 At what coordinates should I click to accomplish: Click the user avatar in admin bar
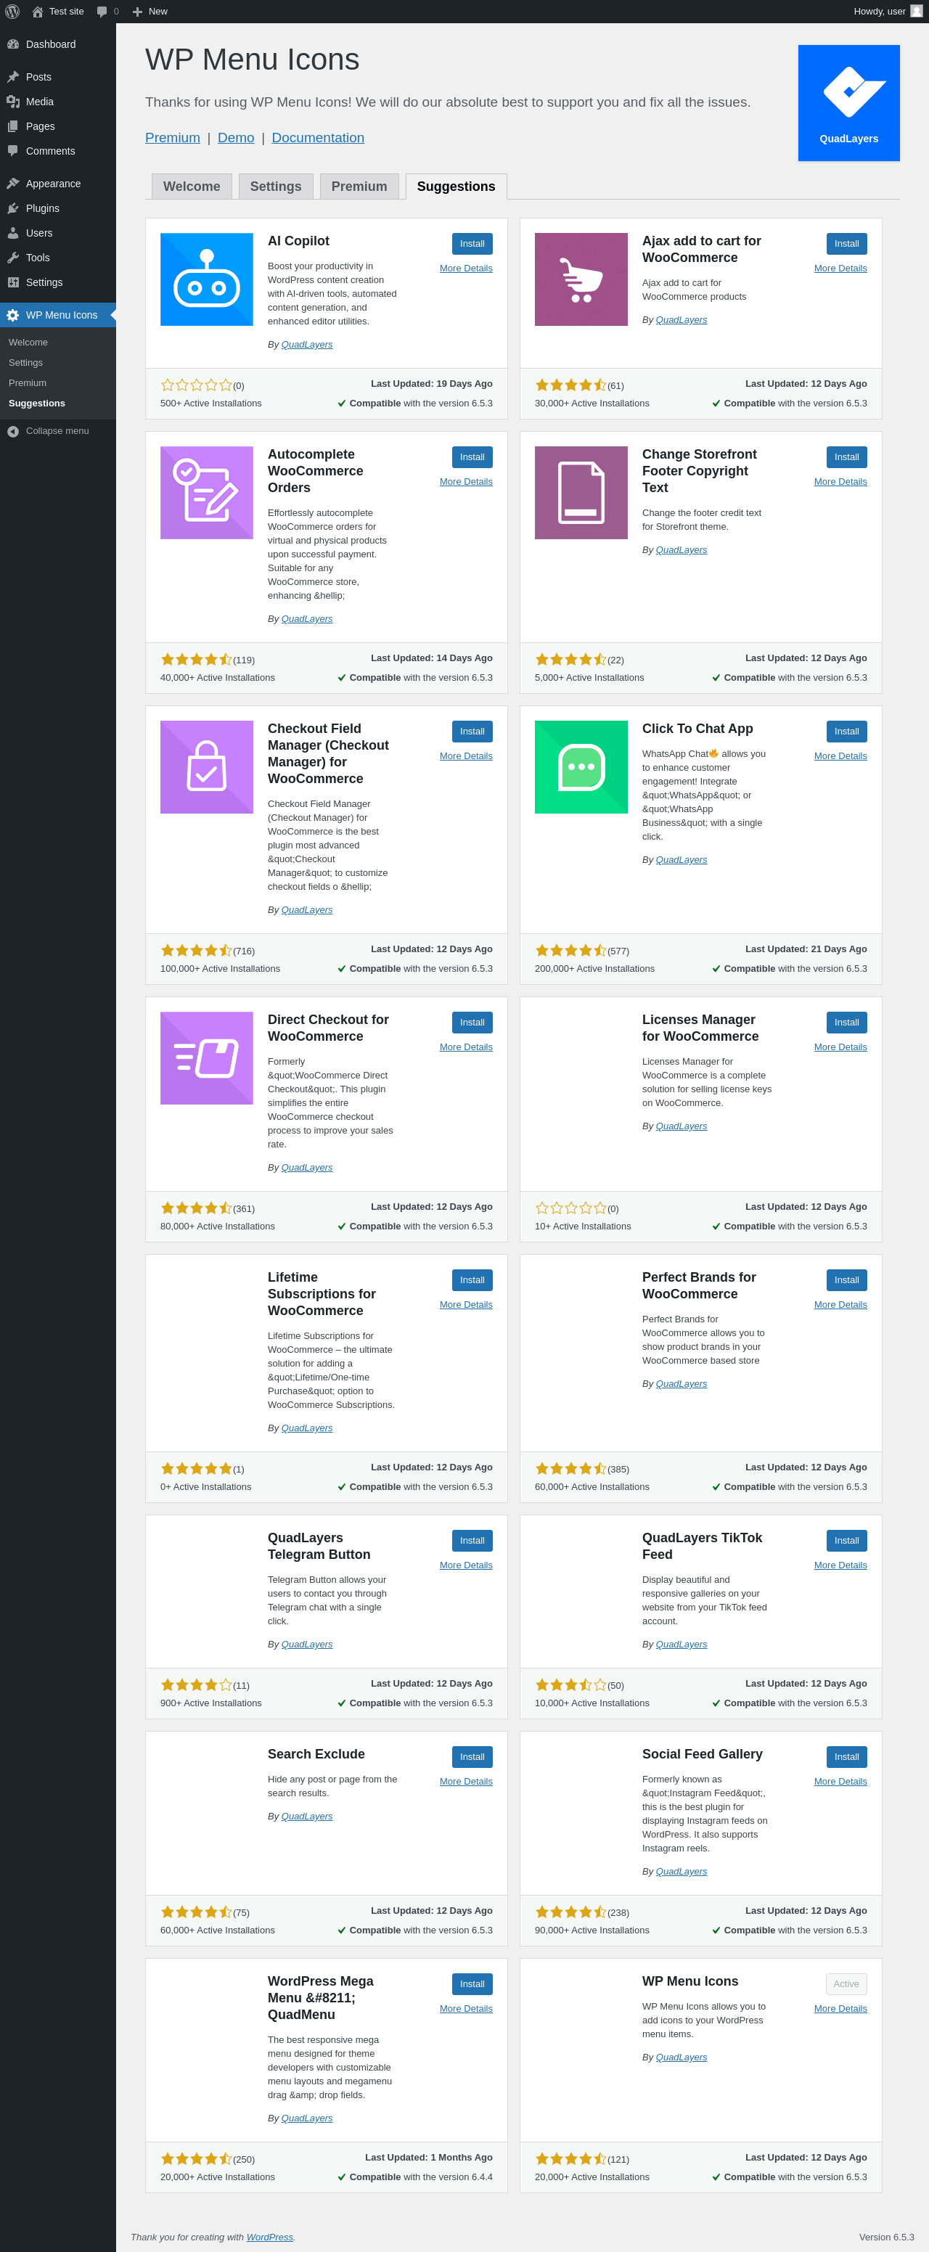[x=916, y=12]
